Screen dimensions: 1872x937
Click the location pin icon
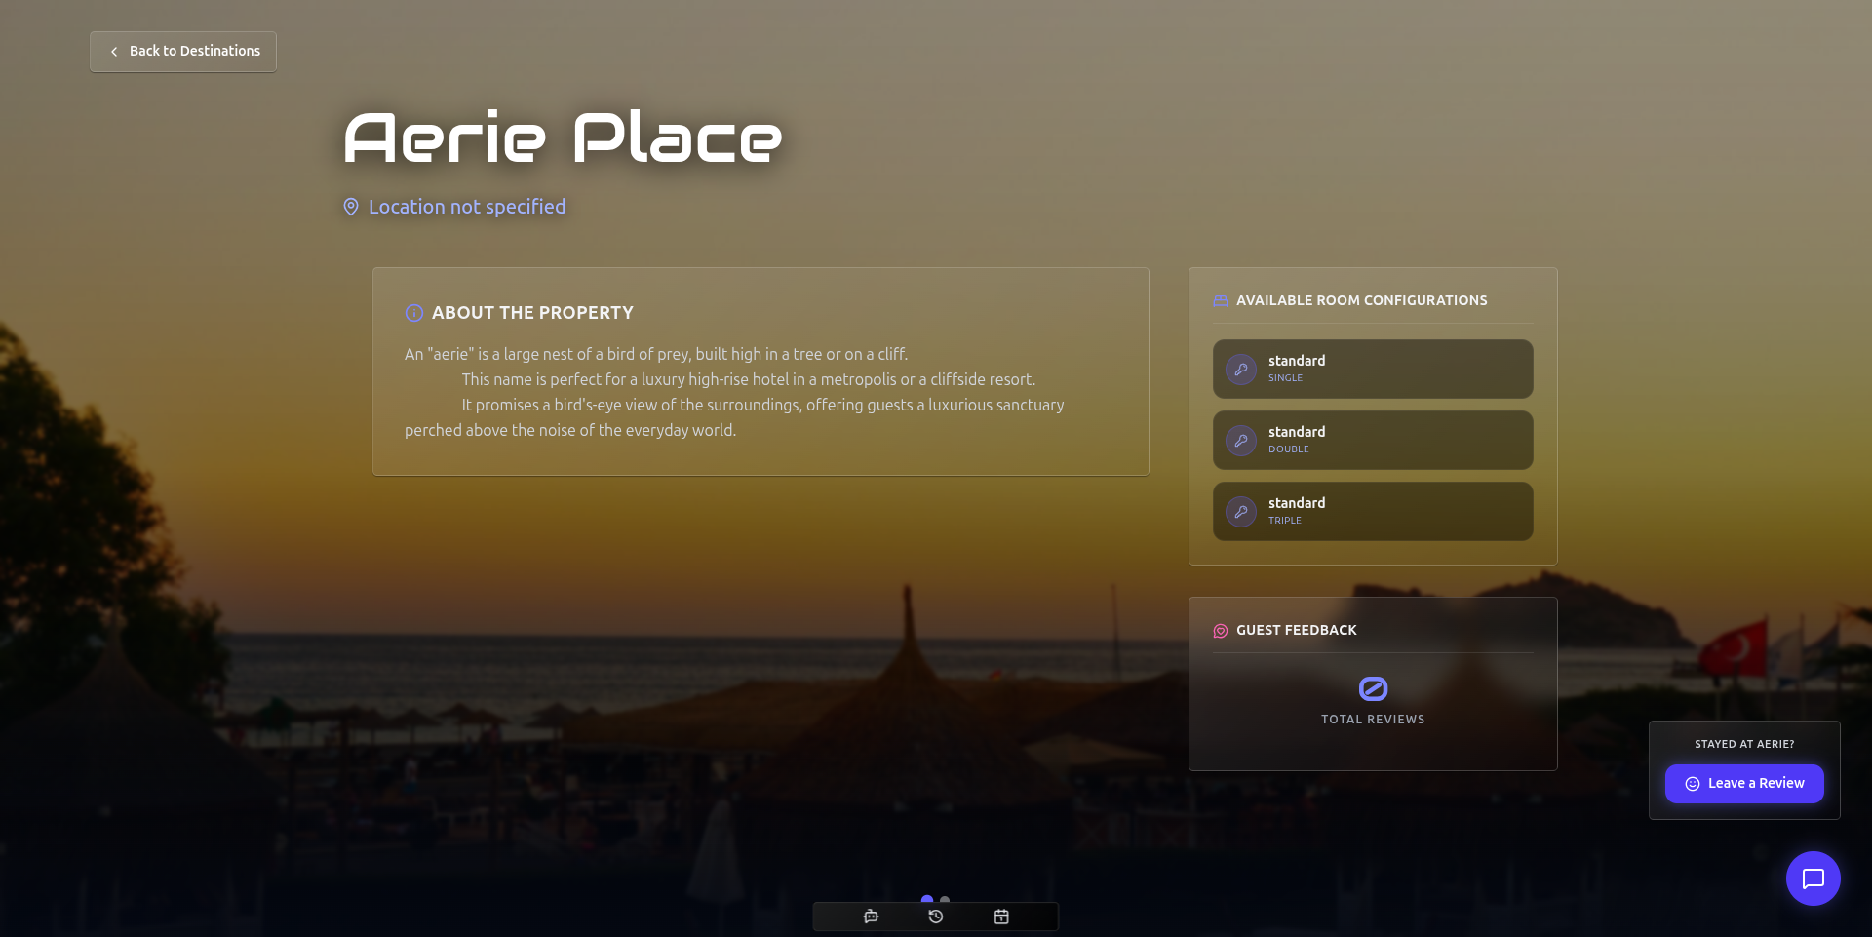click(351, 207)
